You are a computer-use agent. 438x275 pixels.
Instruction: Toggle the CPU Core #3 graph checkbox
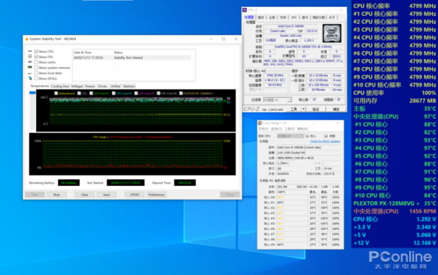click(136, 94)
